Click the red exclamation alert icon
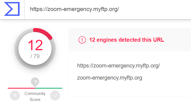The image size is (191, 107). pyautogui.click(x=82, y=40)
